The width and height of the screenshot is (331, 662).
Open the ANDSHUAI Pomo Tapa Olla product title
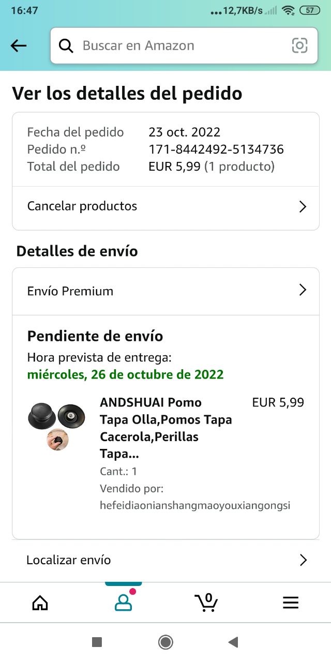[165, 428]
